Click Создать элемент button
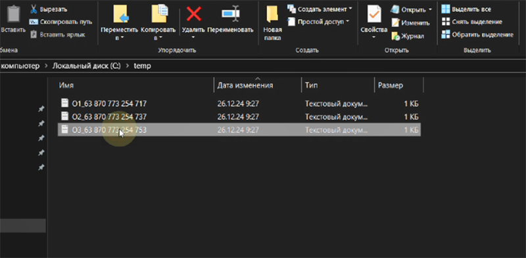The height and width of the screenshot is (258, 526). [320, 9]
